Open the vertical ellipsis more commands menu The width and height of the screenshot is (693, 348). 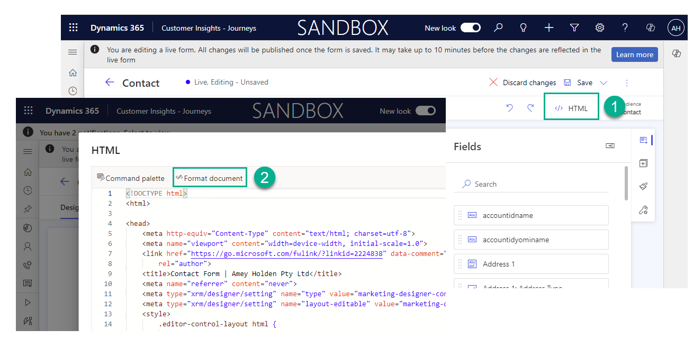coord(627,83)
